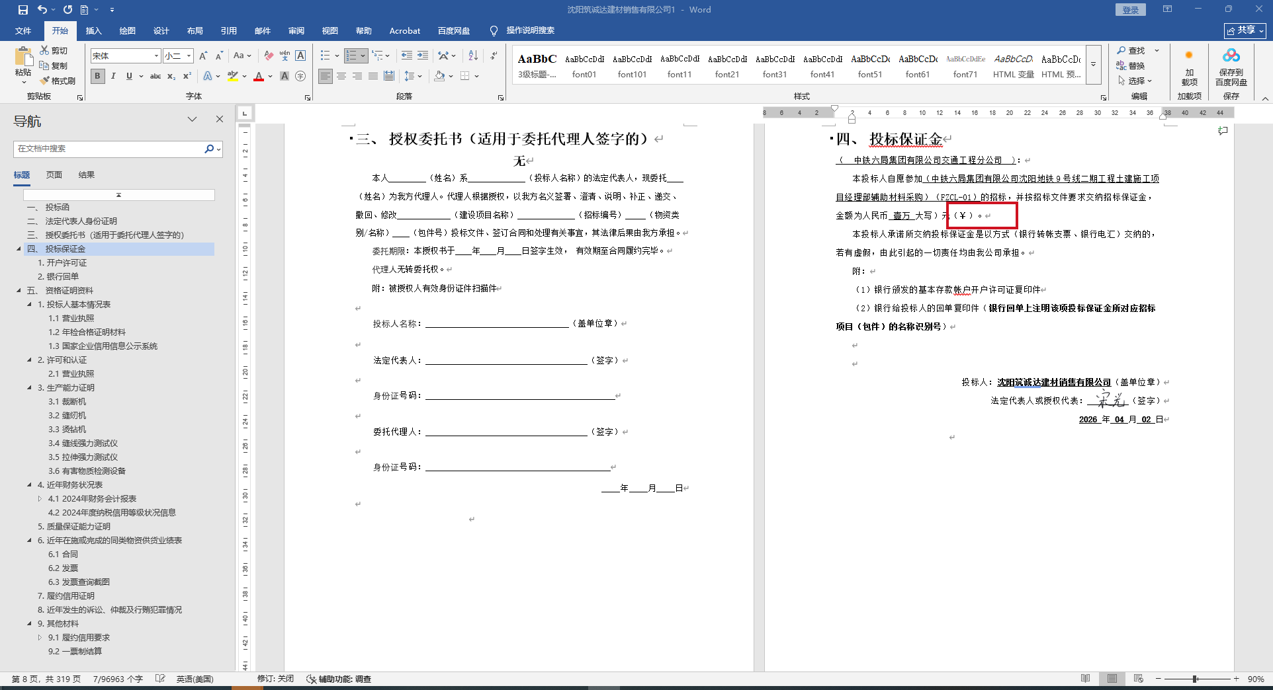The height and width of the screenshot is (690, 1273).
Task: Collapse the 五、资格证明资料 heading in navigation
Action: click(19, 290)
